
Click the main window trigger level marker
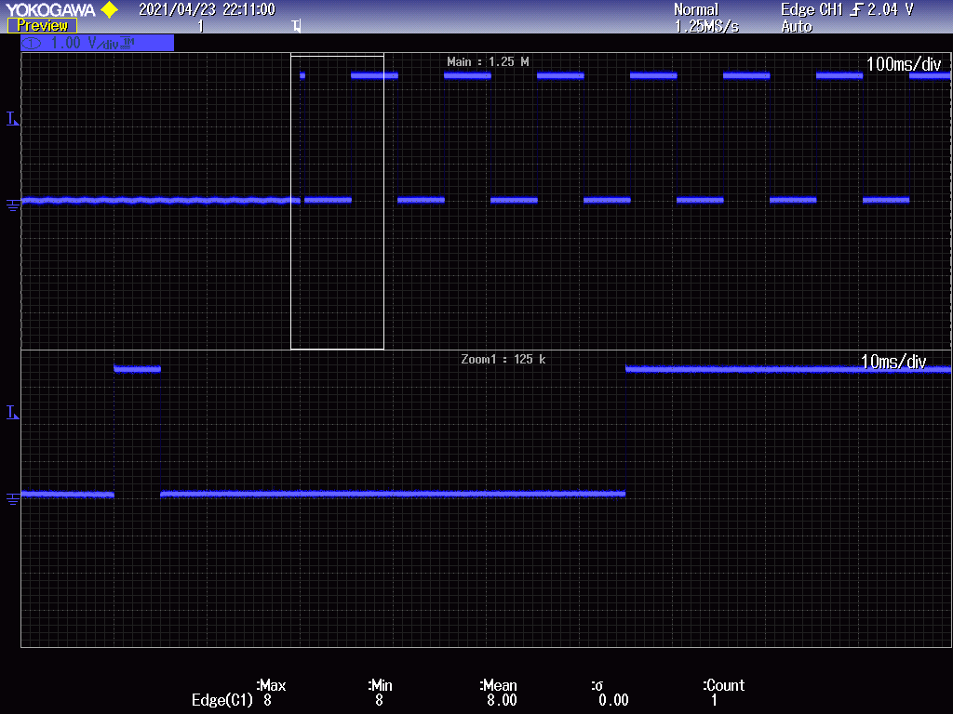(13, 118)
